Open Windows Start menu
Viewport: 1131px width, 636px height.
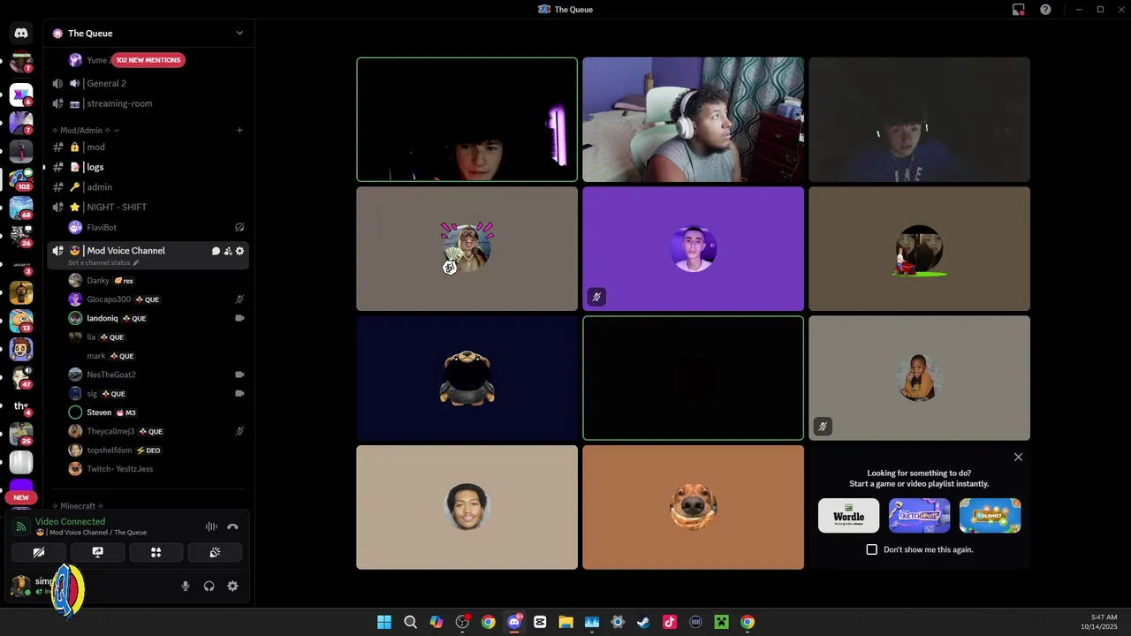[384, 622]
